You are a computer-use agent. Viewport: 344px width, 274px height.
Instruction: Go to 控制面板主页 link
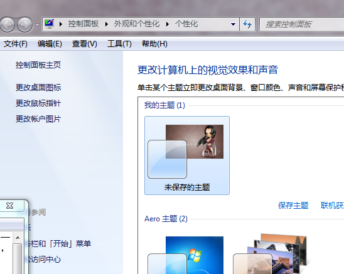tap(38, 65)
